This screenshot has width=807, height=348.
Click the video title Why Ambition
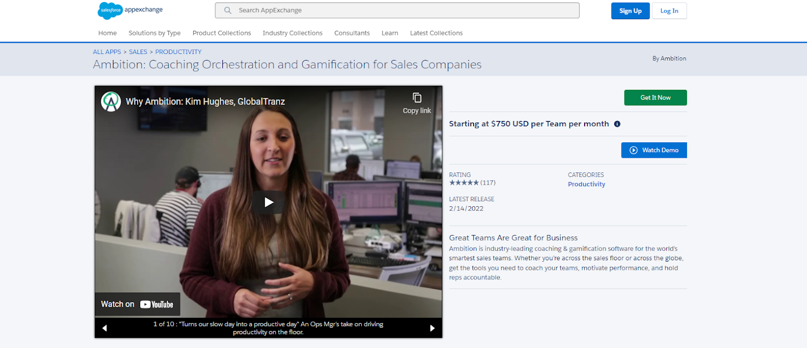pyautogui.click(x=205, y=101)
